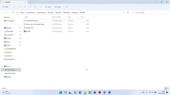
Task: Sort by the Name column
Action: 27,17
